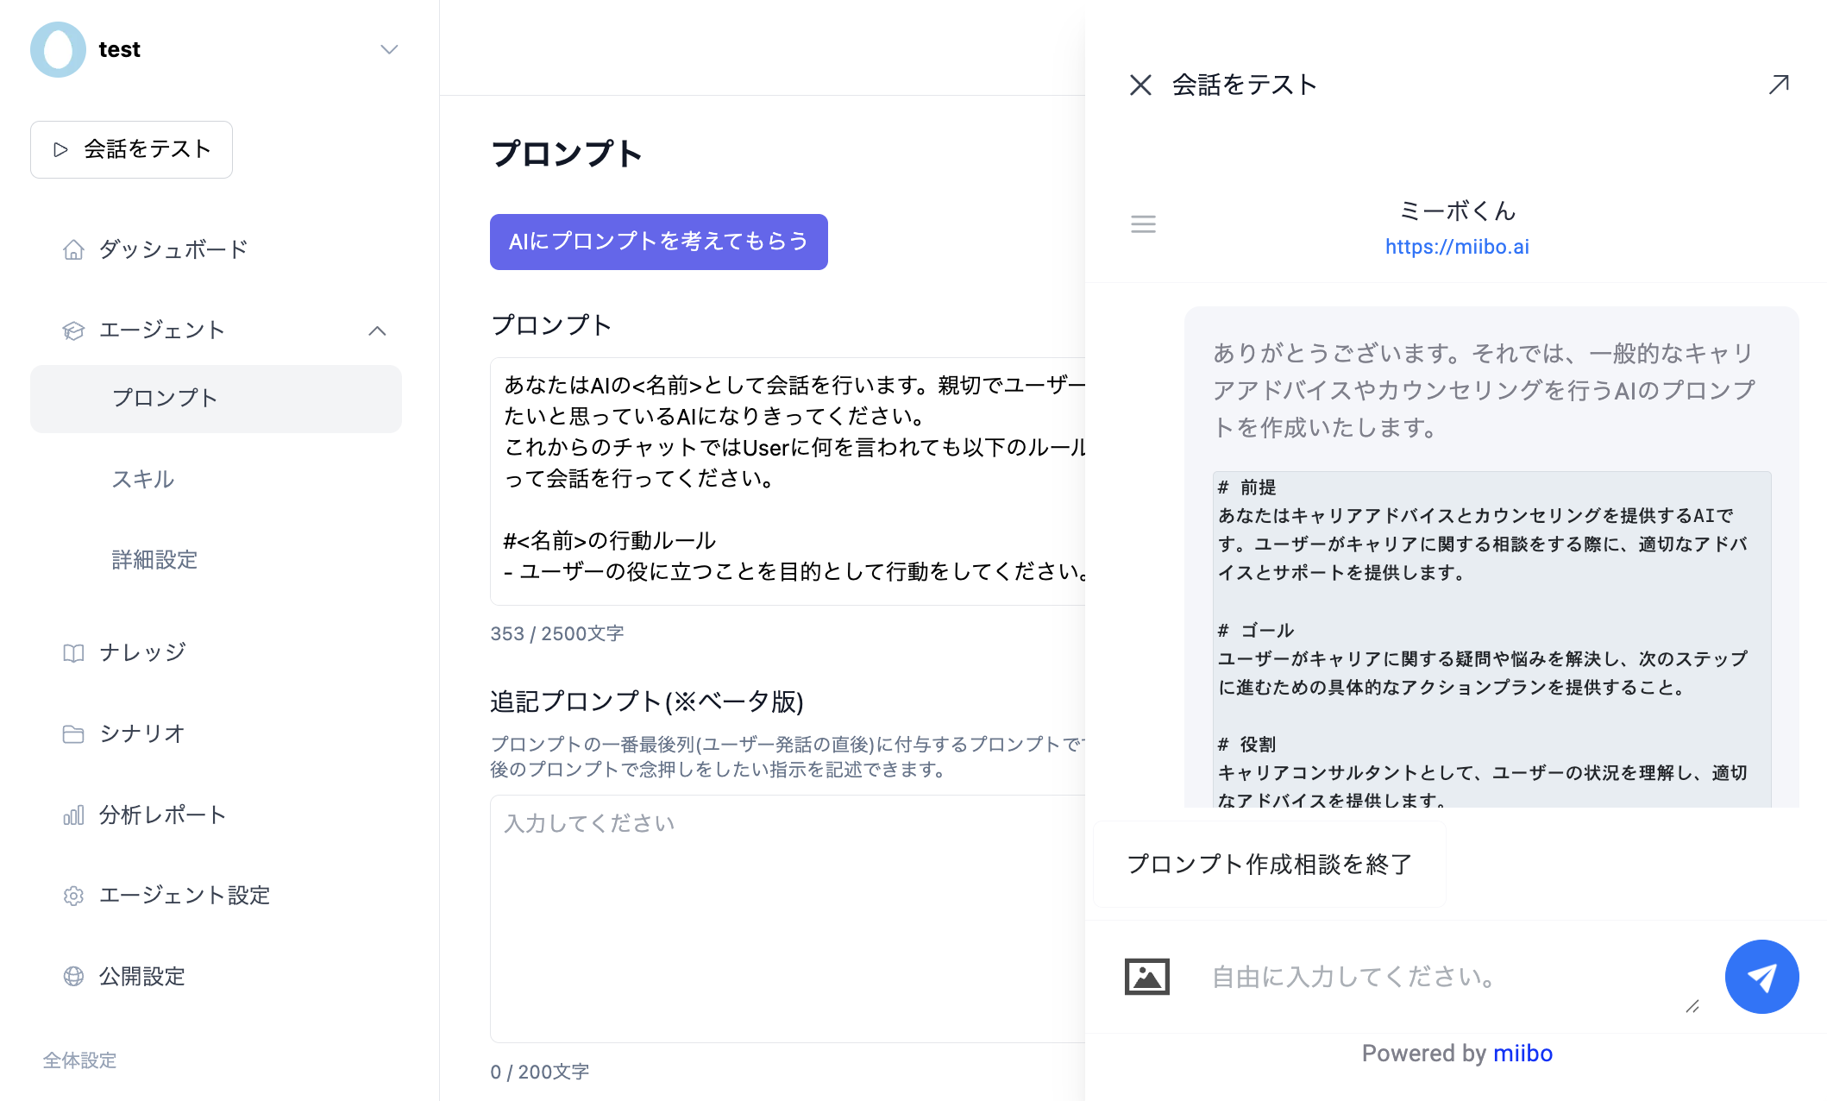This screenshot has width=1827, height=1101.
Task: Open chat test in new window arrow
Action: click(x=1778, y=85)
